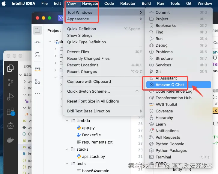Click the Run play icon in submenu

coord(151,39)
